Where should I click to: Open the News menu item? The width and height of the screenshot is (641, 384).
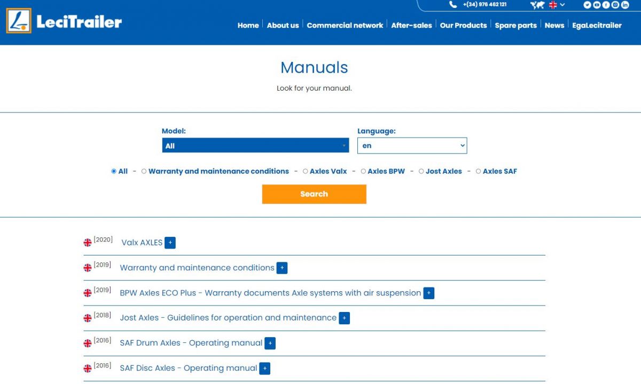point(554,25)
